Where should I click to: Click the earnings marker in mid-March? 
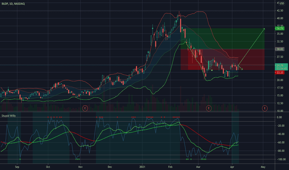[209, 108]
